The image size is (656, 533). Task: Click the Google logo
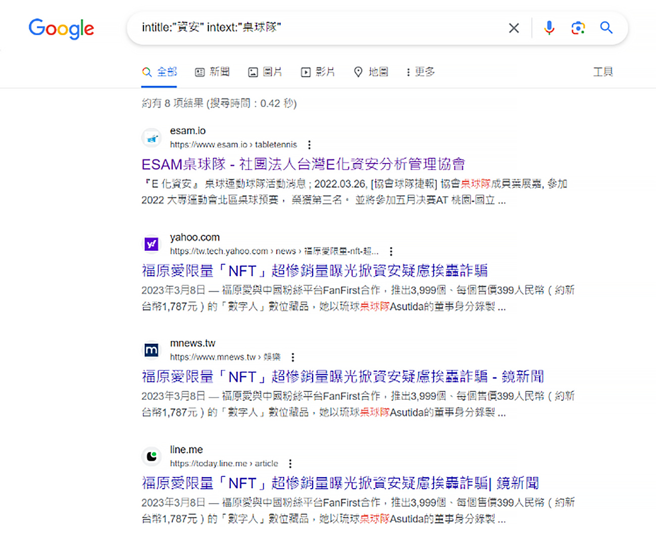(x=61, y=29)
